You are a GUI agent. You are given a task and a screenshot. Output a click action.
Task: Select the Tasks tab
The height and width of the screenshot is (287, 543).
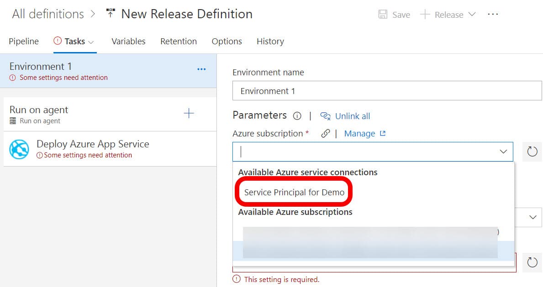(75, 41)
